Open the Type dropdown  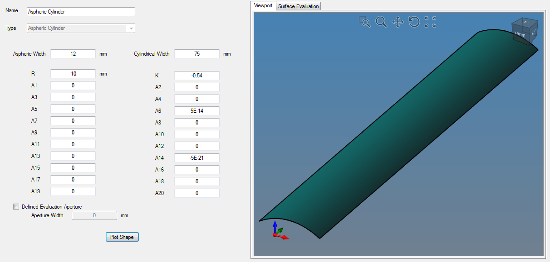pyautogui.click(x=131, y=28)
